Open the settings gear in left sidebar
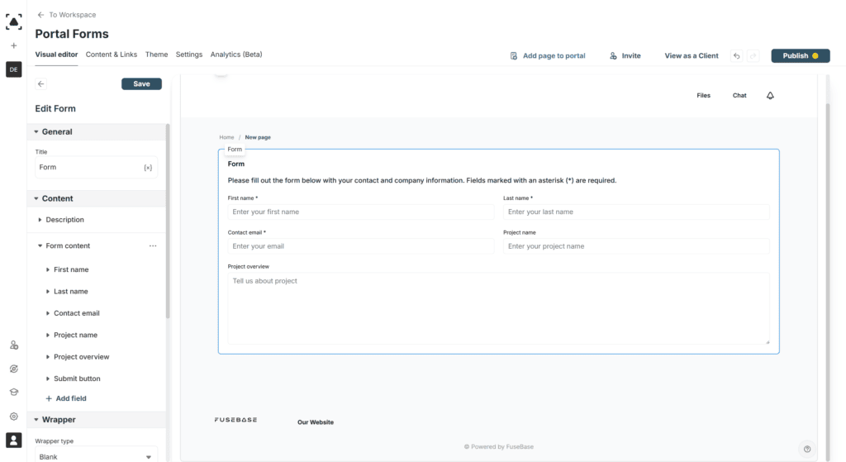 tap(14, 417)
